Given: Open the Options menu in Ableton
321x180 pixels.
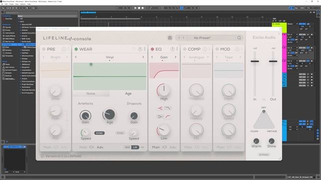Looking at the screenshot, I should point(23,4).
